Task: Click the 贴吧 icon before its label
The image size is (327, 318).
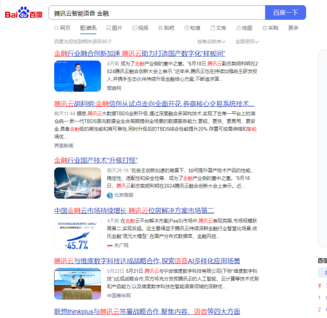Action: click(161, 28)
